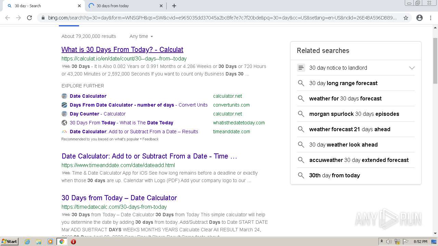Click the calculator icon beside Day Counter
438x246 pixels.
[64, 114]
